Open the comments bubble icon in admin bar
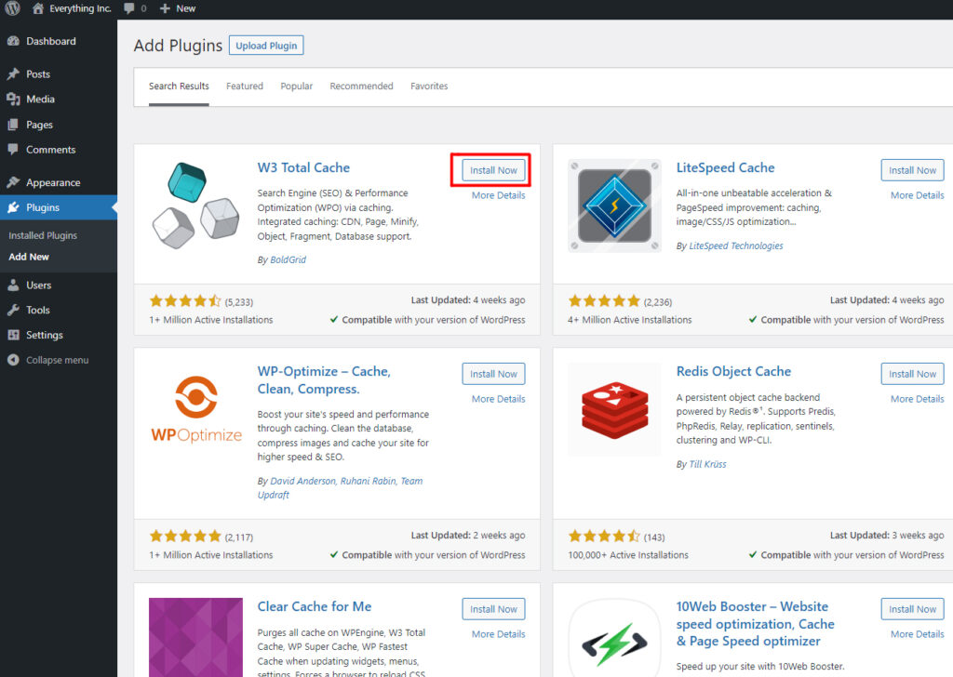 coord(128,8)
